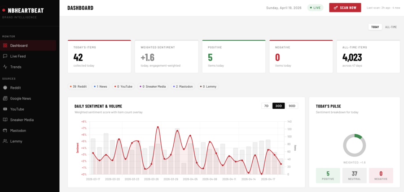Click the Lemmy people icon
The image size is (404, 192).
click(x=5, y=141)
